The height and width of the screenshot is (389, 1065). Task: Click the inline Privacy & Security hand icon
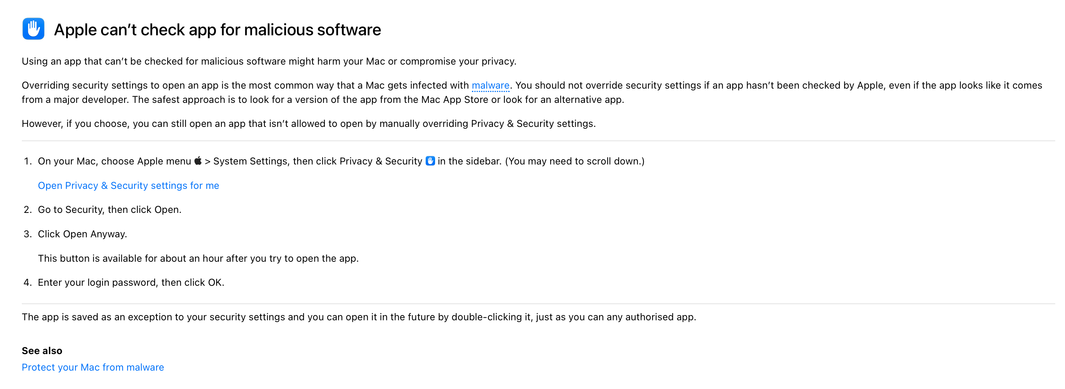[x=430, y=161]
